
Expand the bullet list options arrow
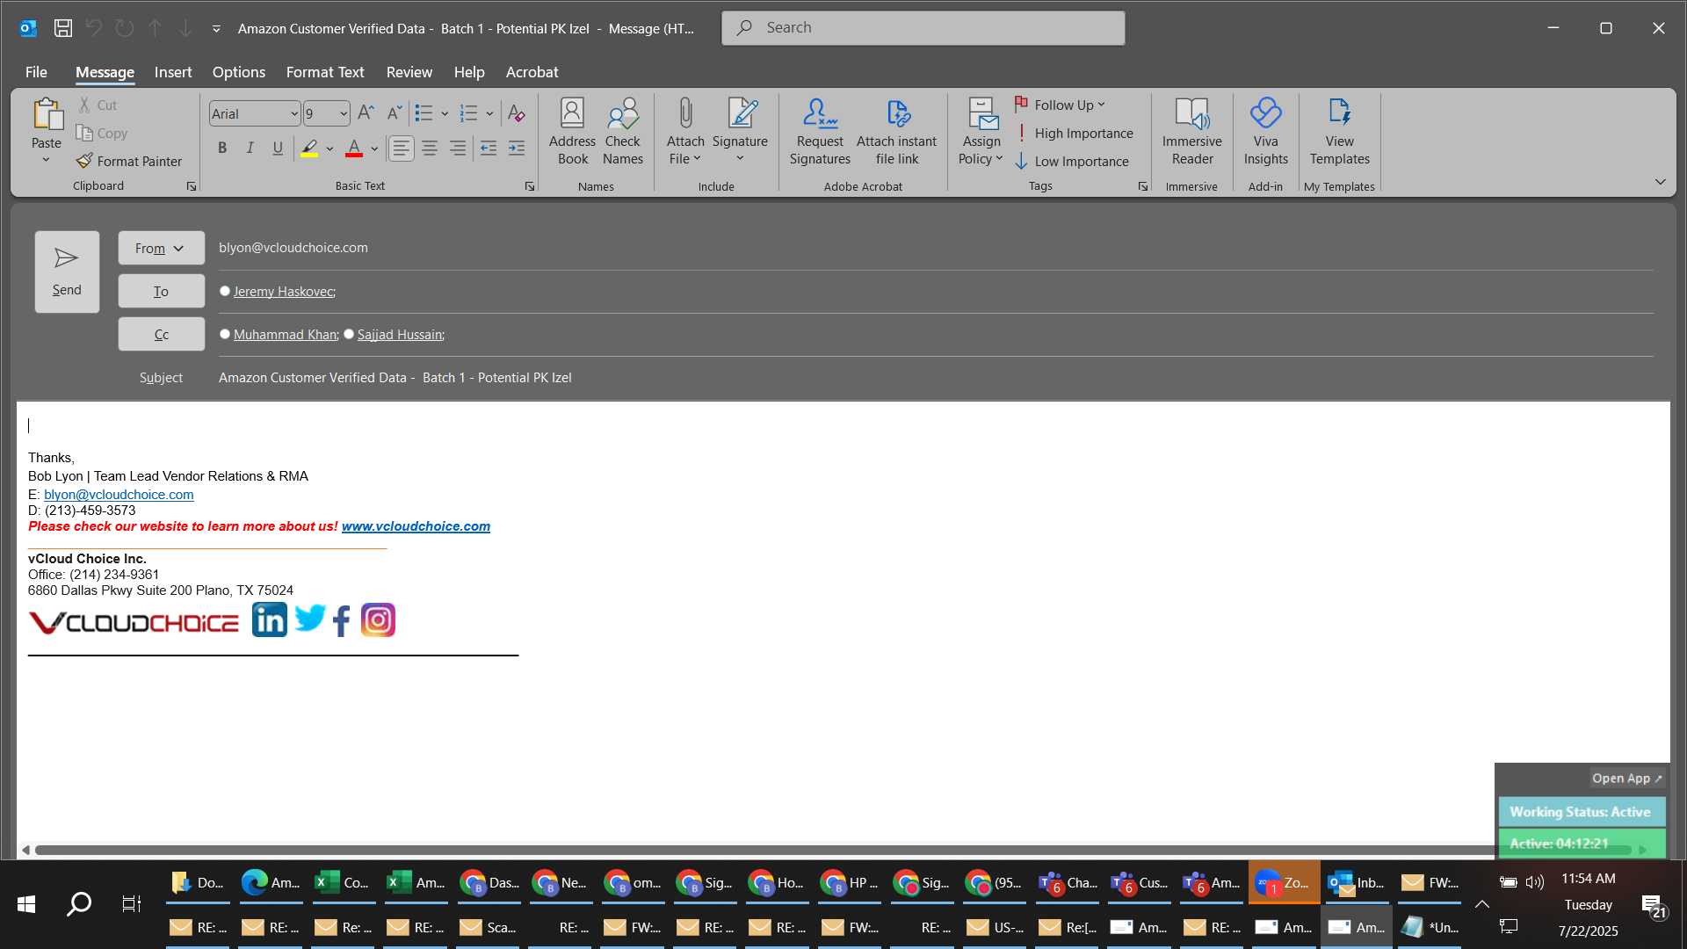(x=445, y=113)
